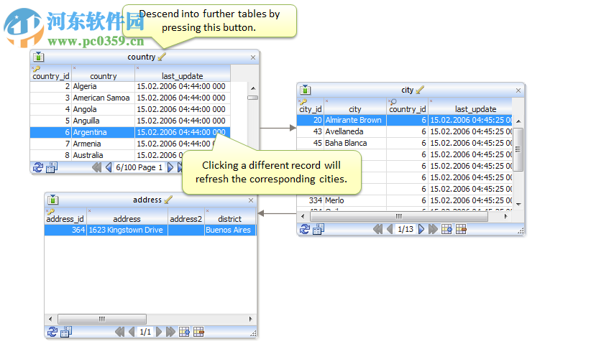
Task: Go to next page in the country table
Action: coord(170,167)
